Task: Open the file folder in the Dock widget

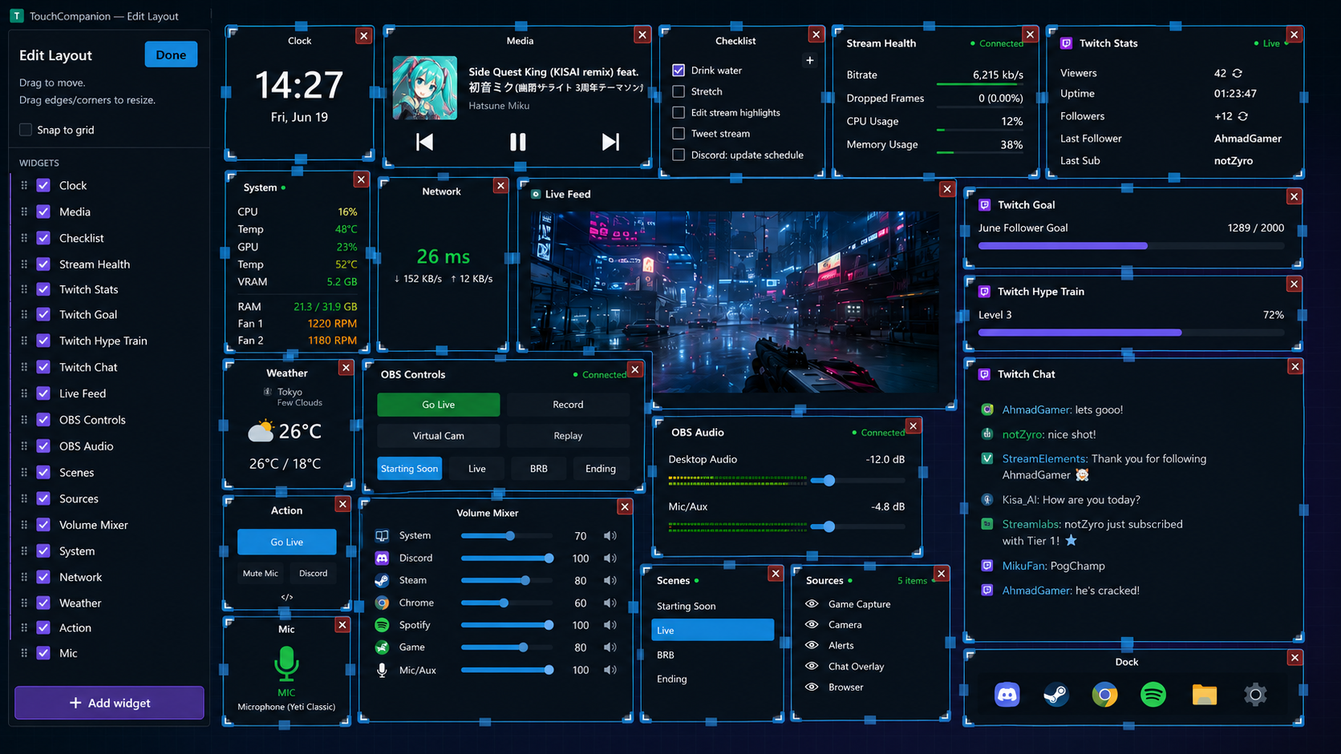Action: [x=1205, y=695]
